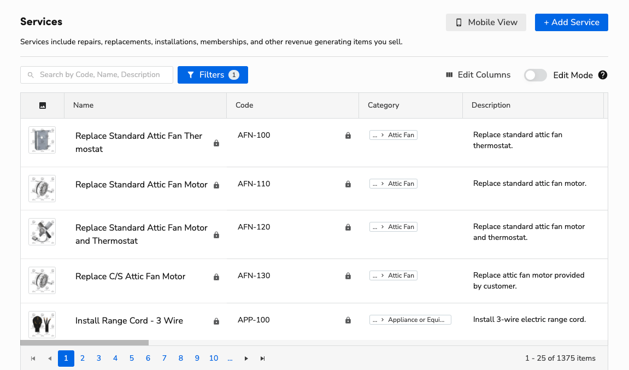Click the Install Range Cord product thumbnail
Image resolution: width=629 pixels, height=370 pixels.
pos(42,324)
